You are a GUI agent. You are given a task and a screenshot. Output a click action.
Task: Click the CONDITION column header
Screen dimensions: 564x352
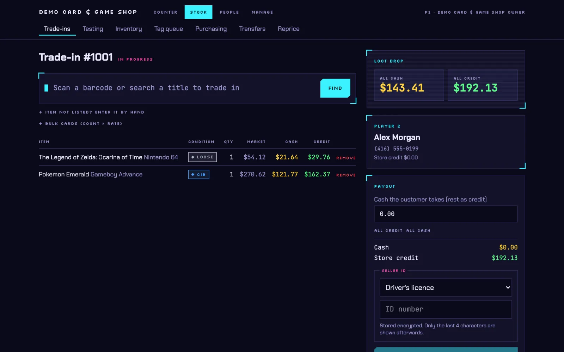(x=201, y=142)
